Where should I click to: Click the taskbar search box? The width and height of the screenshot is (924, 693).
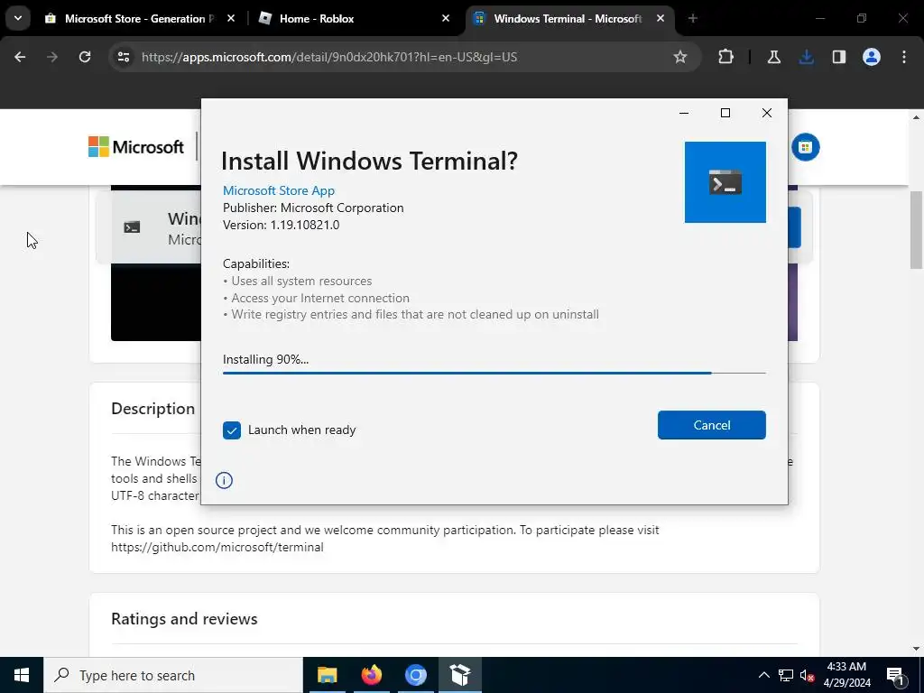(172, 675)
